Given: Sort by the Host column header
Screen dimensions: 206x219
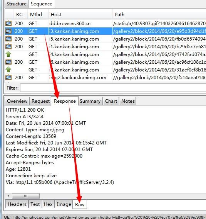Looking at the screenshot, I should (x=80, y=15).
